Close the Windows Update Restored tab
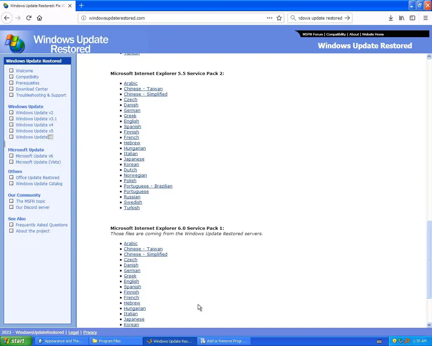This screenshot has width=432, height=346. 70,6
